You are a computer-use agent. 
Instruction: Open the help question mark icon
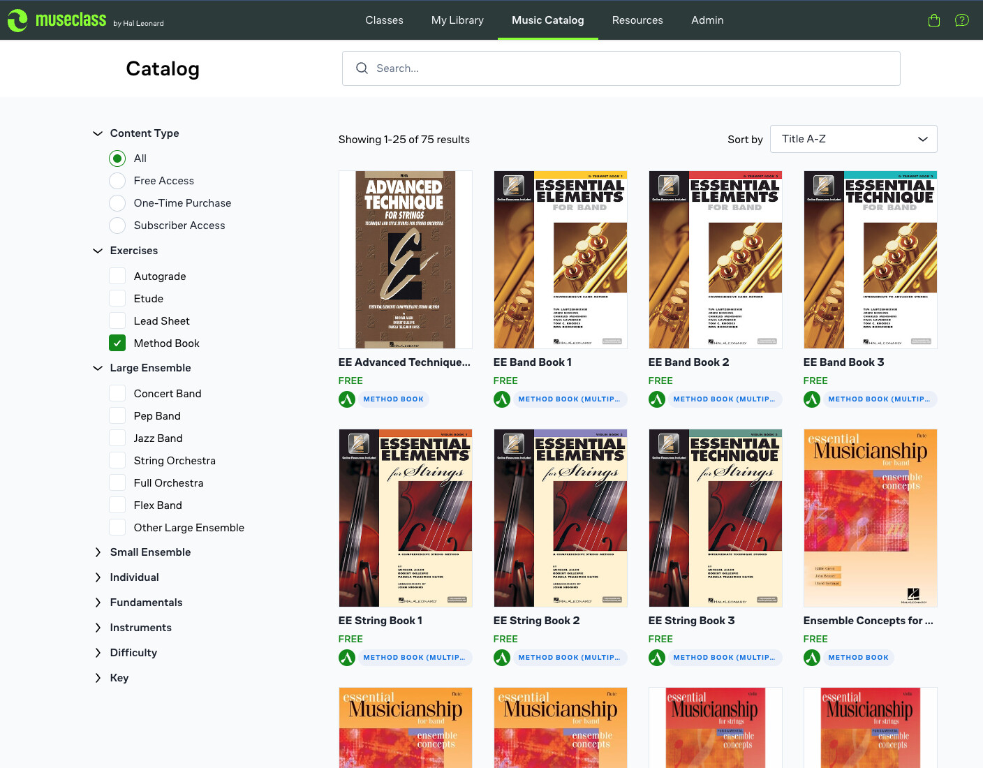point(962,20)
